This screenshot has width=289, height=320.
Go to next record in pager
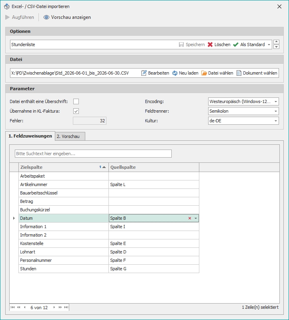[x=54, y=307]
